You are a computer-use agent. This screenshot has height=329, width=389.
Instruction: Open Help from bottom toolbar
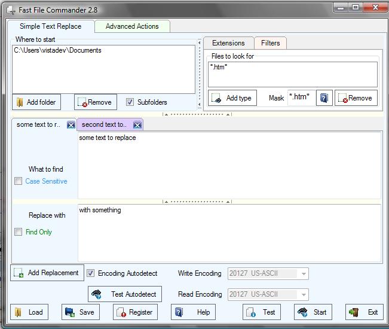click(x=193, y=312)
